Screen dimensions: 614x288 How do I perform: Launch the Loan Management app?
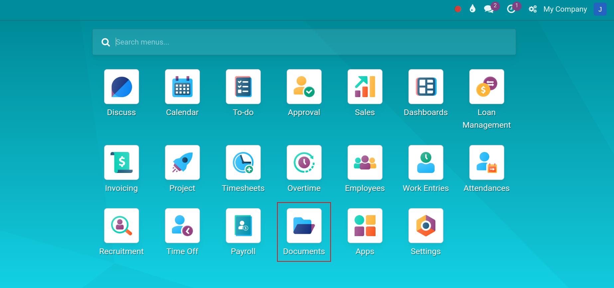click(x=487, y=87)
